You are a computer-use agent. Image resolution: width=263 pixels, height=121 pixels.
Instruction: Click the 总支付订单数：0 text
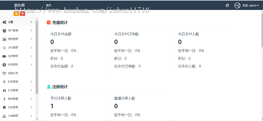(x=127, y=66)
